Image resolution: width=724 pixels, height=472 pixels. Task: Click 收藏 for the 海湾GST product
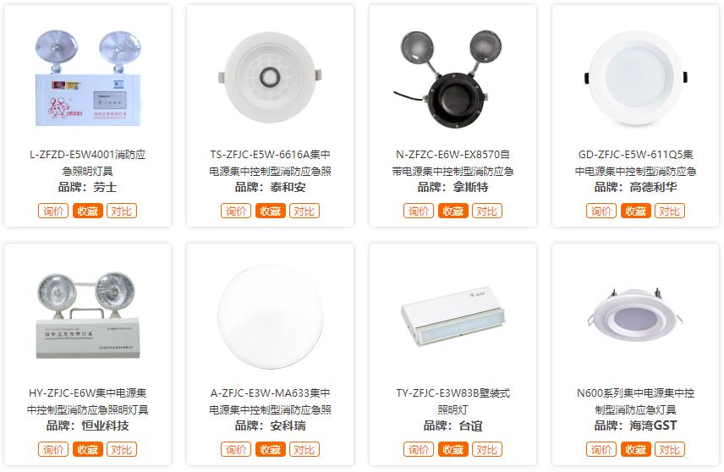[636, 449]
